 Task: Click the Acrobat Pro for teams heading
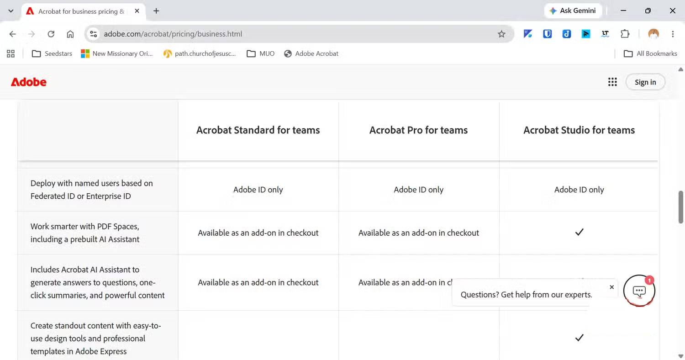coord(419,130)
